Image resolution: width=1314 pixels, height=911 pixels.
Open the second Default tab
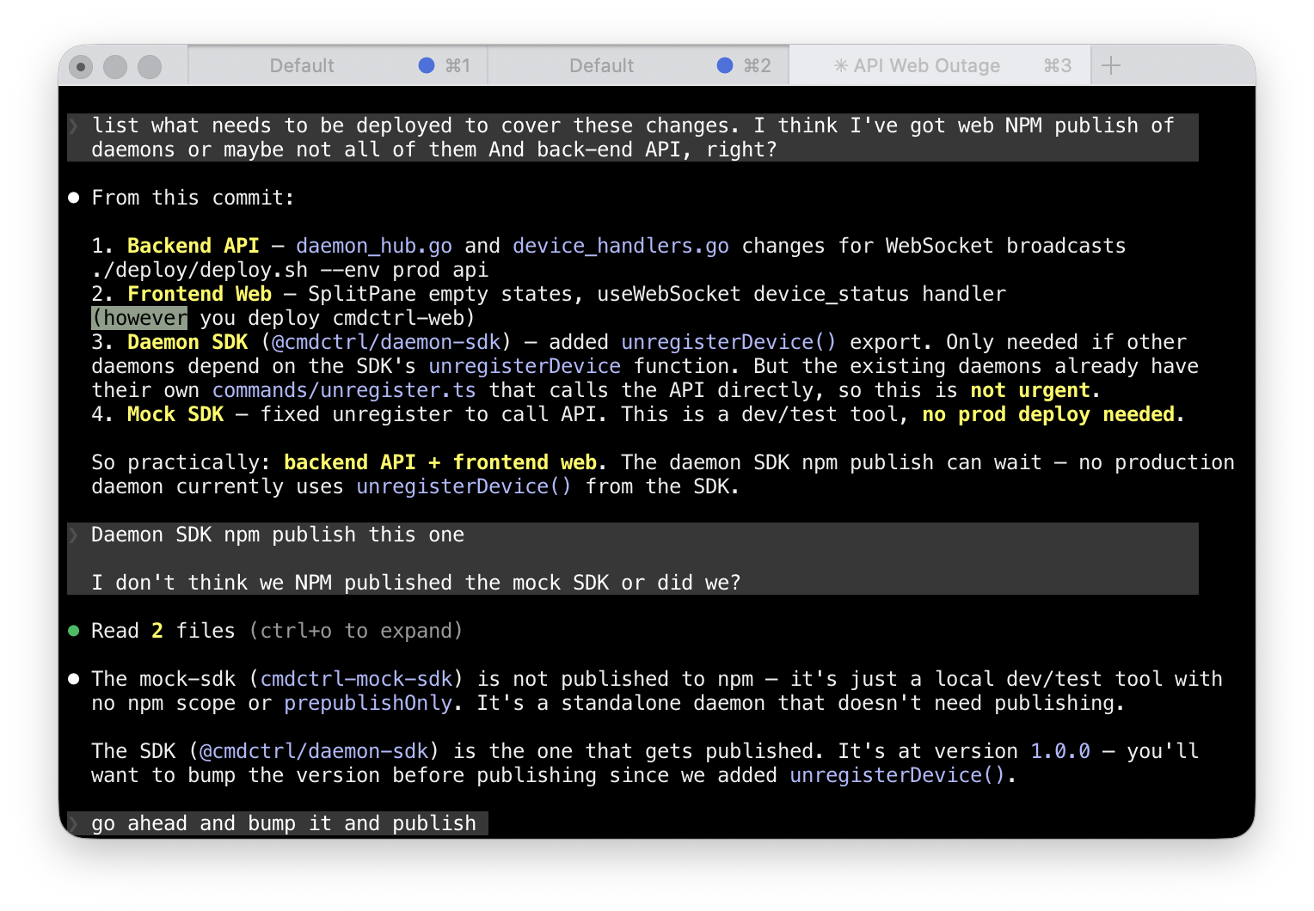pyautogui.click(x=602, y=65)
